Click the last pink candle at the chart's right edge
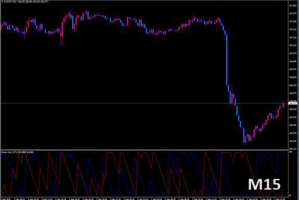 click(x=283, y=105)
